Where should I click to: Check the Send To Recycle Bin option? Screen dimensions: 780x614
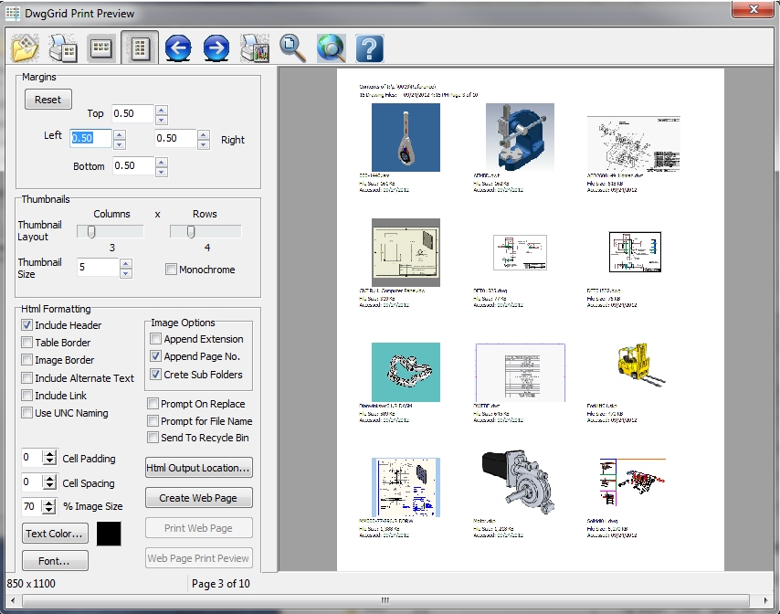coord(153,438)
